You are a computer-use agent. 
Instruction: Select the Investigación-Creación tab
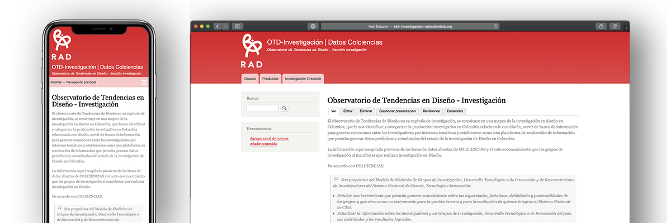(x=303, y=79)
